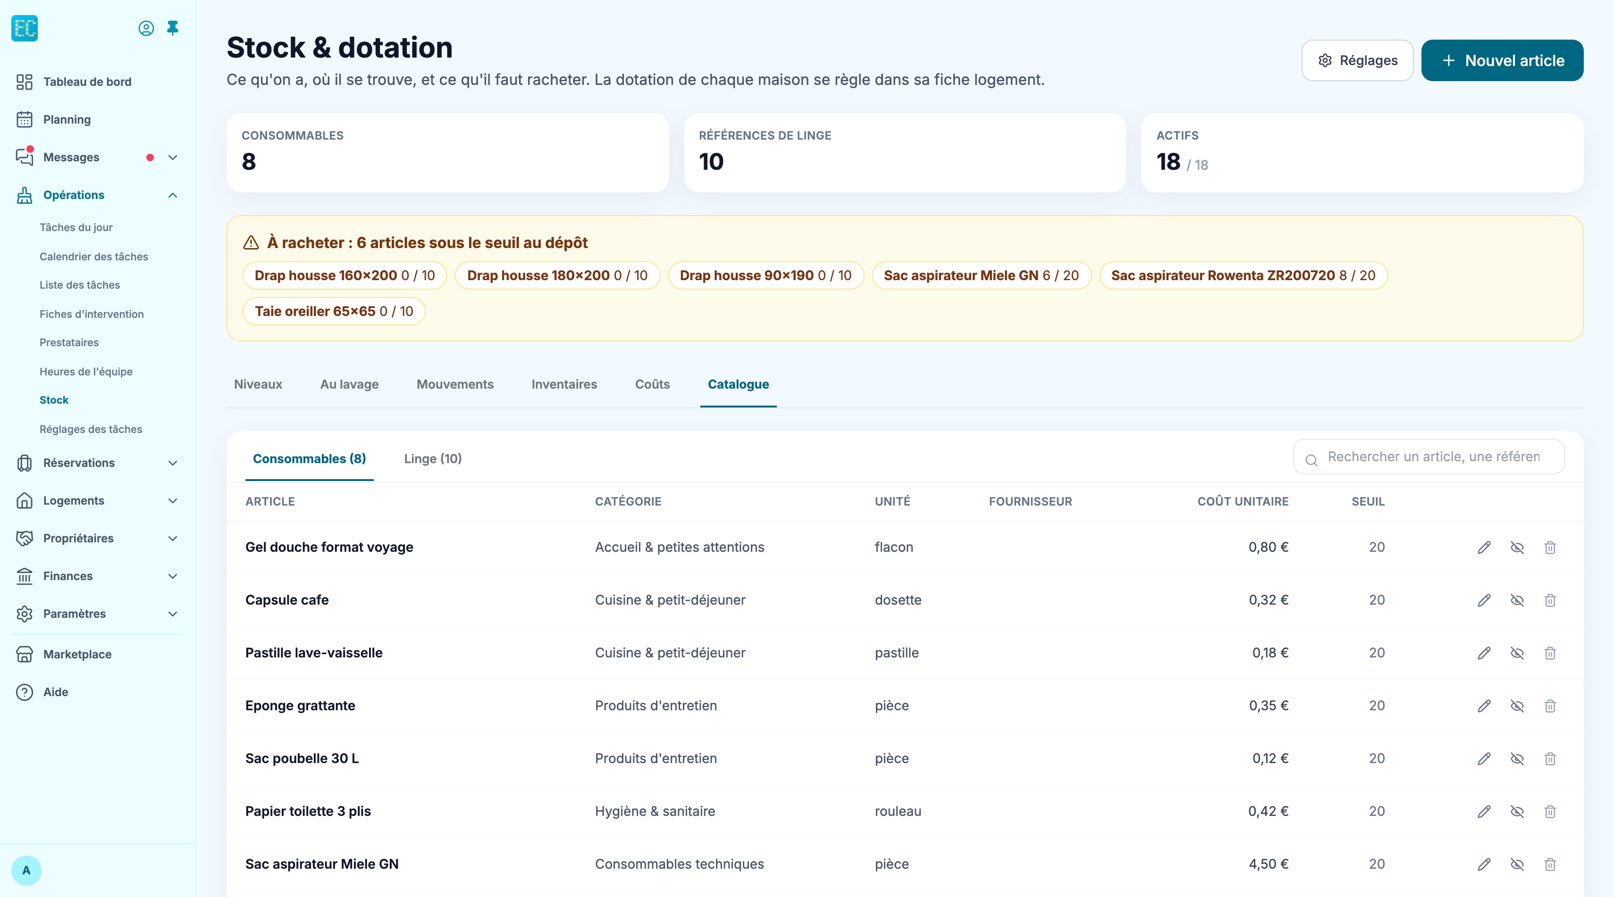
Task: Switch to the Inventaires tab
Action: tap(564, 384)
